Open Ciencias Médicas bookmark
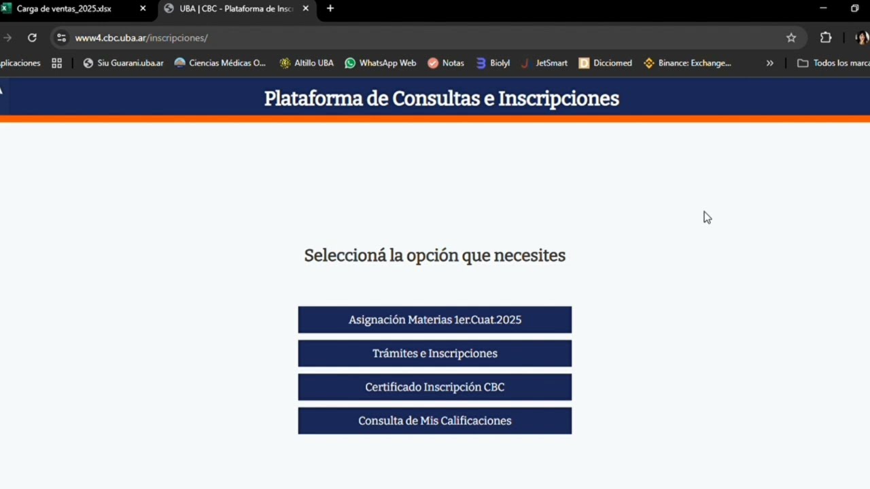Screen dimensions: 870x489 [220, 63]
